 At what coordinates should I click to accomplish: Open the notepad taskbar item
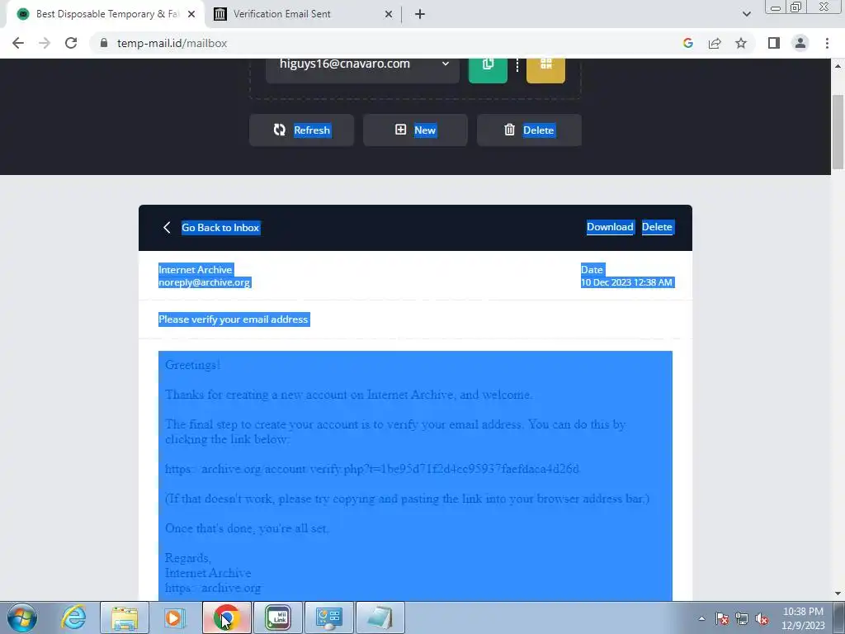tap(380, 617)
